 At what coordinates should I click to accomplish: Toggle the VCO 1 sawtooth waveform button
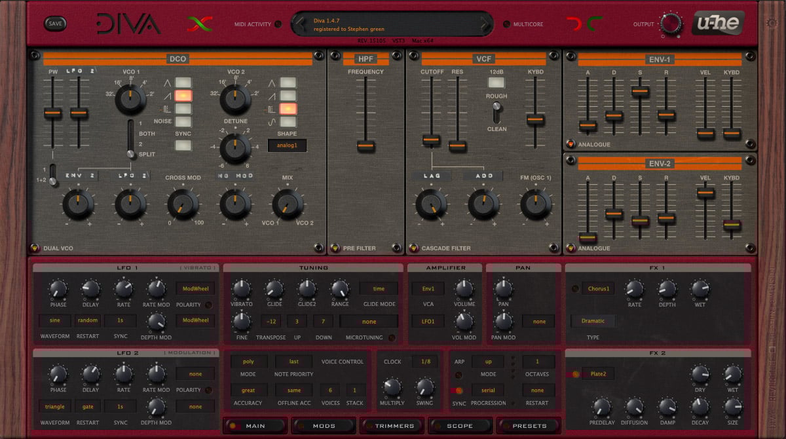pos(183,96)
